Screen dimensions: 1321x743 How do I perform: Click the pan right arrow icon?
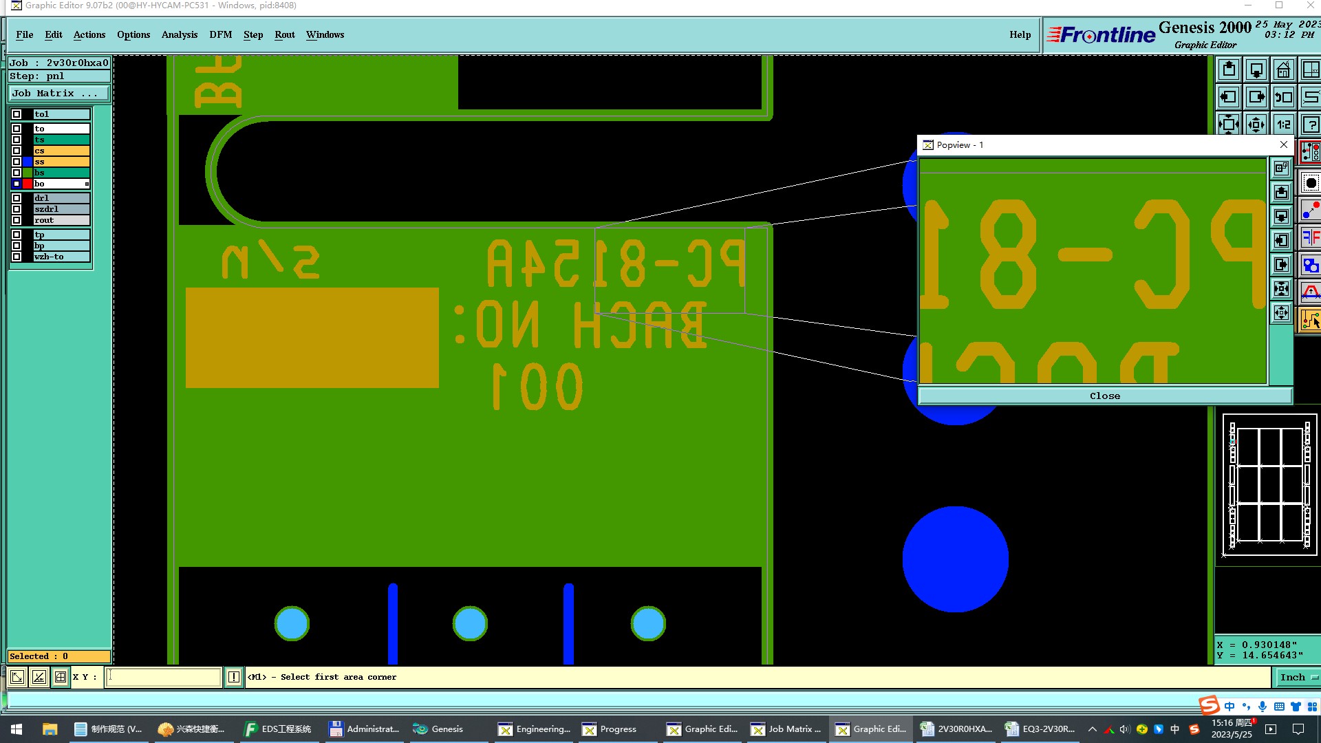1256,97
